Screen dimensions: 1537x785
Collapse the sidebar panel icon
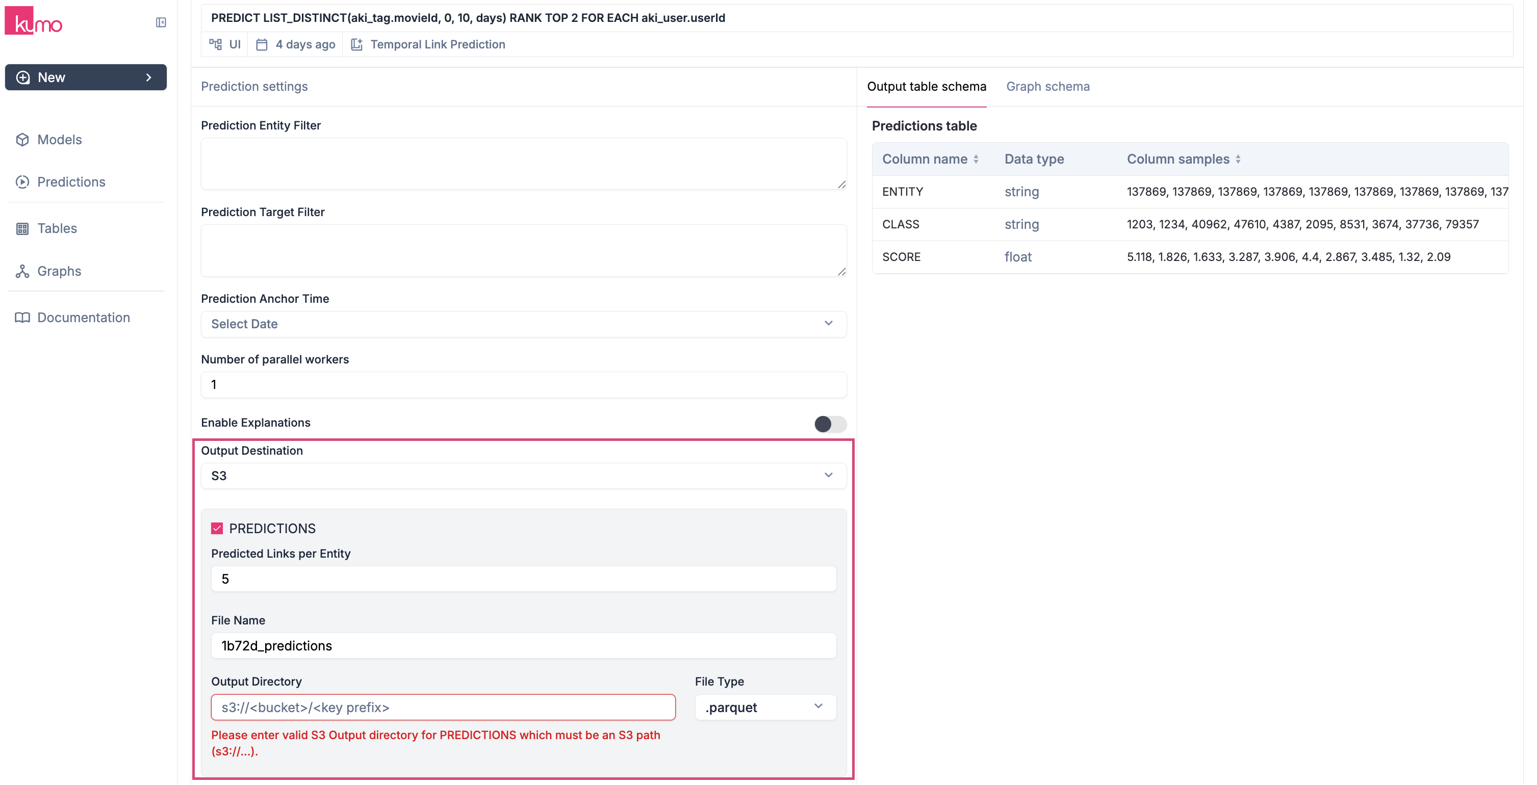[161, 22]
